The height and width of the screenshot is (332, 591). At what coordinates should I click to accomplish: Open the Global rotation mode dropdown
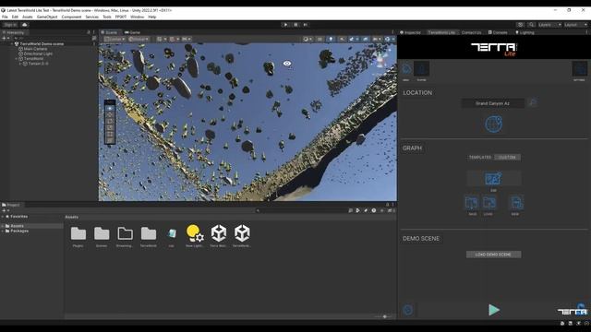pos(139,39)
